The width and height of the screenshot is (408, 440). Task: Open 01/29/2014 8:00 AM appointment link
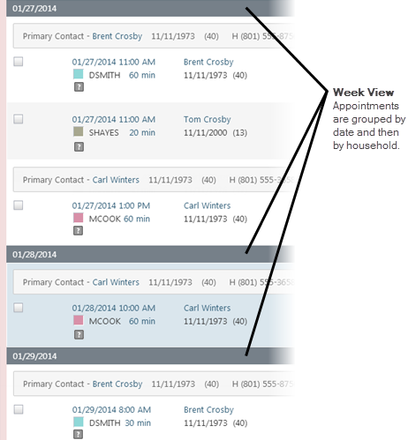click(111, 409)
